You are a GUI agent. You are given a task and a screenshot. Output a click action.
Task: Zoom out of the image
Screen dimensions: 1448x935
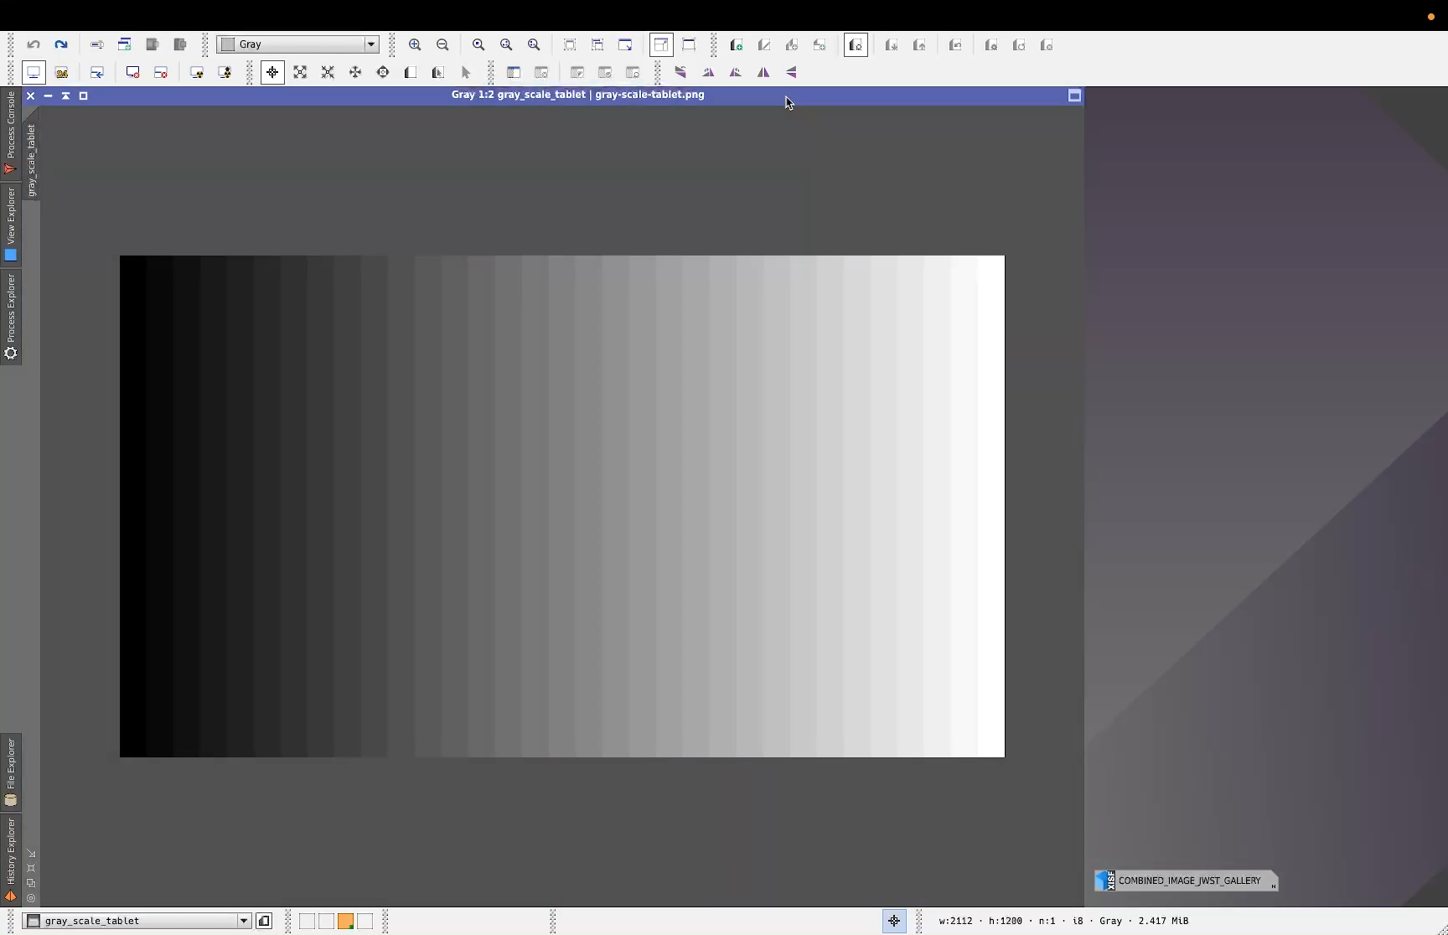[442, 44]
